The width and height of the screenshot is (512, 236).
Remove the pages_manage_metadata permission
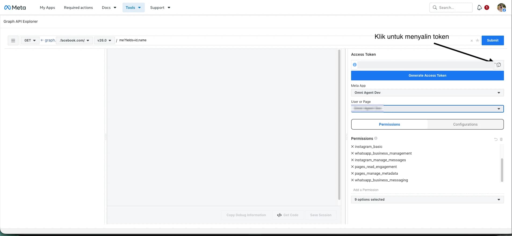[352, 173]
